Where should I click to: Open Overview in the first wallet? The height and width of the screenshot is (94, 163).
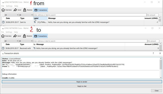(7, 10)
